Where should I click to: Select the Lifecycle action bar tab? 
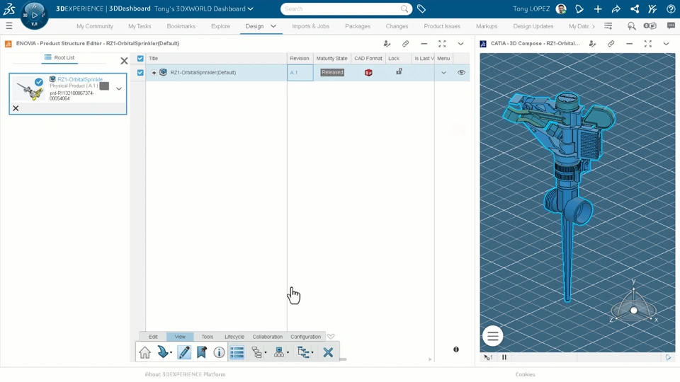pyautogui.click(x=234, y=337)
